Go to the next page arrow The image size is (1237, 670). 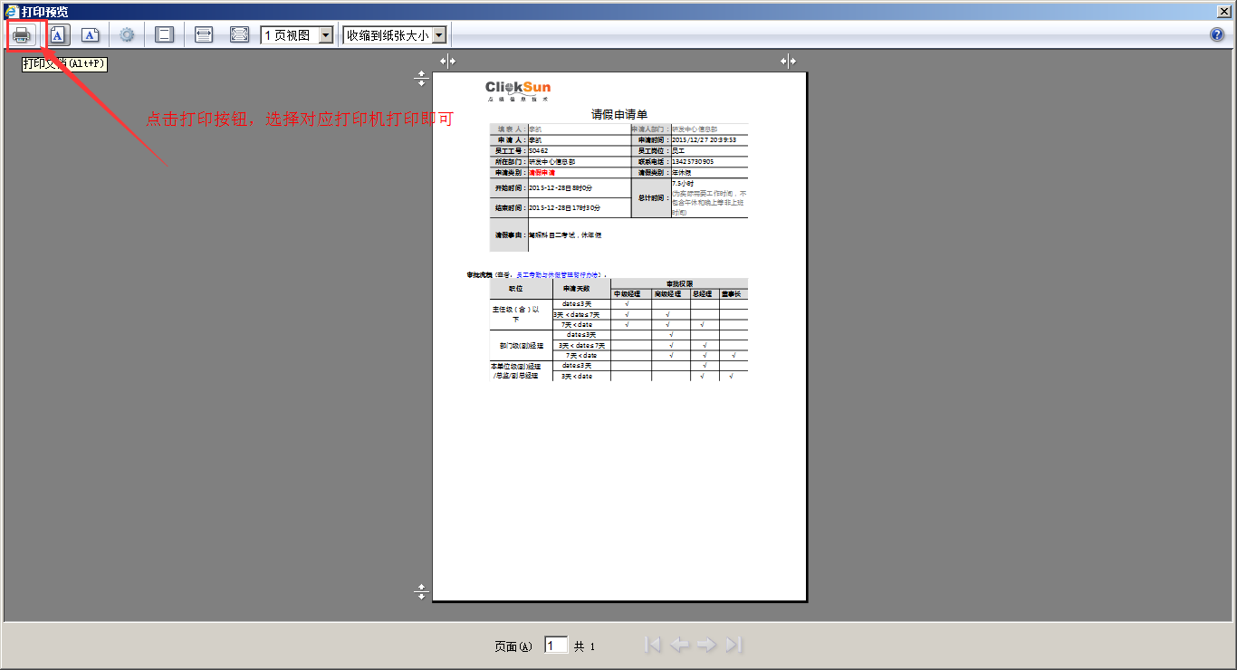click(706, 645)
